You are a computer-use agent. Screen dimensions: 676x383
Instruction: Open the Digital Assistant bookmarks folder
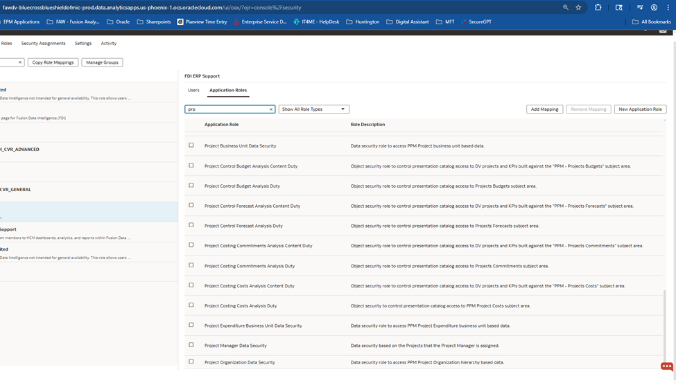(408, 21)
